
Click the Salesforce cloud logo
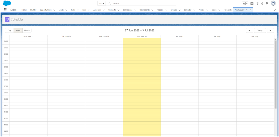pyautogui.click(x=7, y=3)
